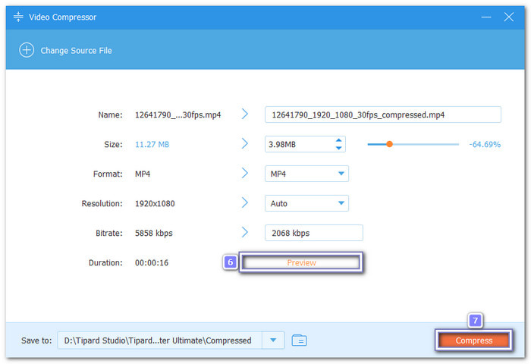
Task: Click the duration 00:00:16 value
Action: [x=152, y=262]
